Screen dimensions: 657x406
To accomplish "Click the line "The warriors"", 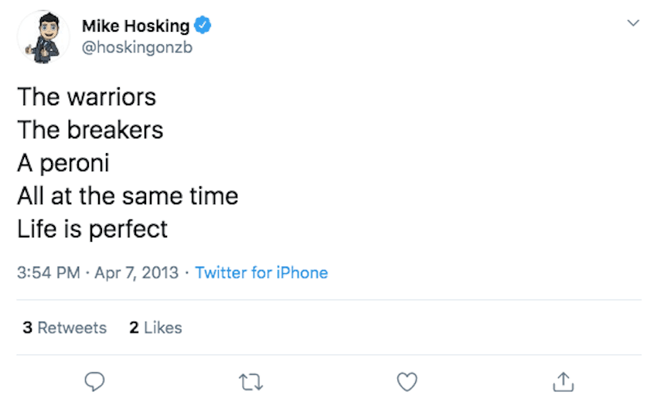I will 87,97.
